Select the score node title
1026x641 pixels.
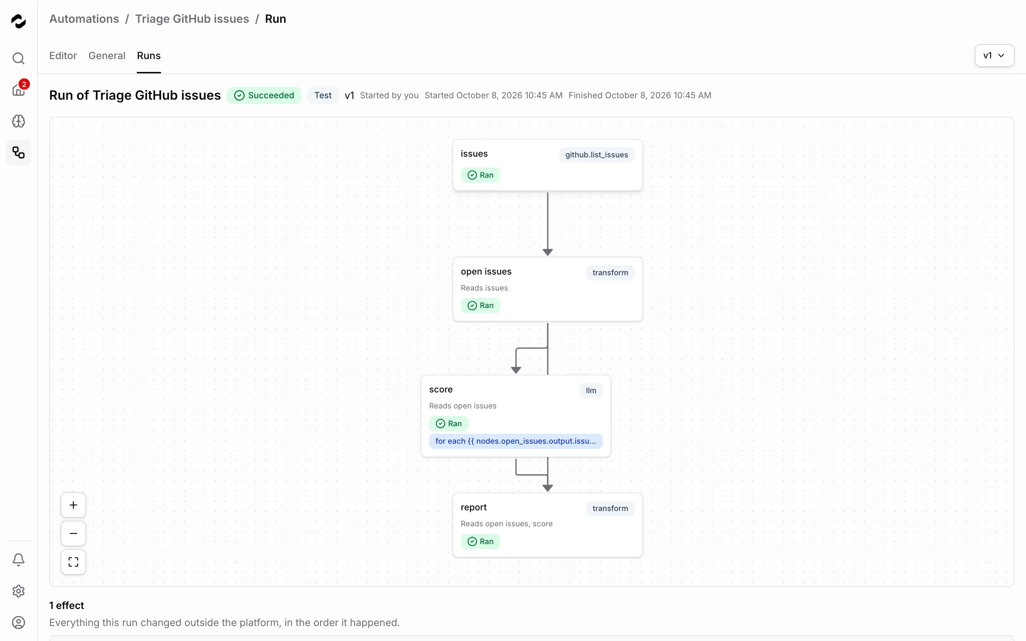(x=440, y=390)
